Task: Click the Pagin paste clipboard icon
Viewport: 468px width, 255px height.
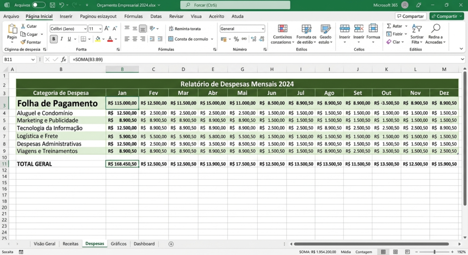Action: pyautogui.click(x=12, y=29)
